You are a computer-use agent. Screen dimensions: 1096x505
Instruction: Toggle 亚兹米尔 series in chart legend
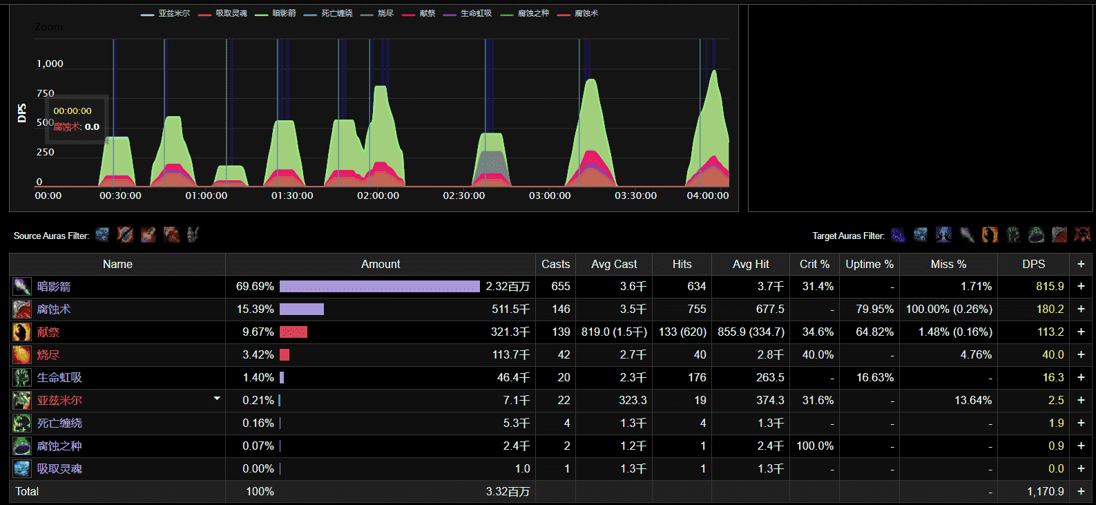tap(165, 14)
